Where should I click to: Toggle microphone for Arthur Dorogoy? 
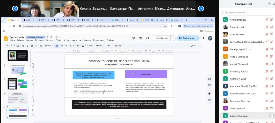tap(267, 20)
